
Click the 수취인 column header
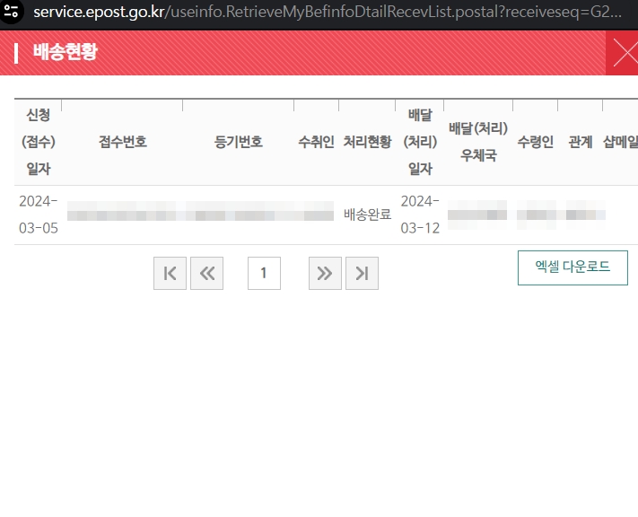pos(316,142)
